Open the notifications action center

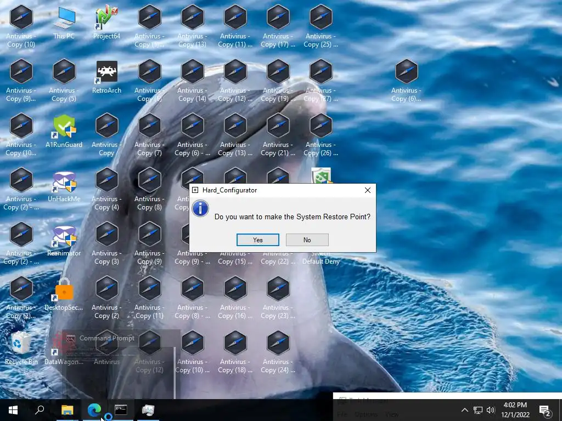point(545,410)
